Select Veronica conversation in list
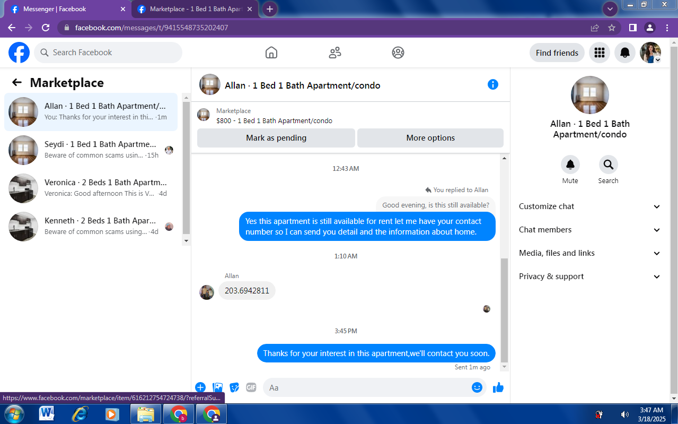678x424 pixels. 91,188
